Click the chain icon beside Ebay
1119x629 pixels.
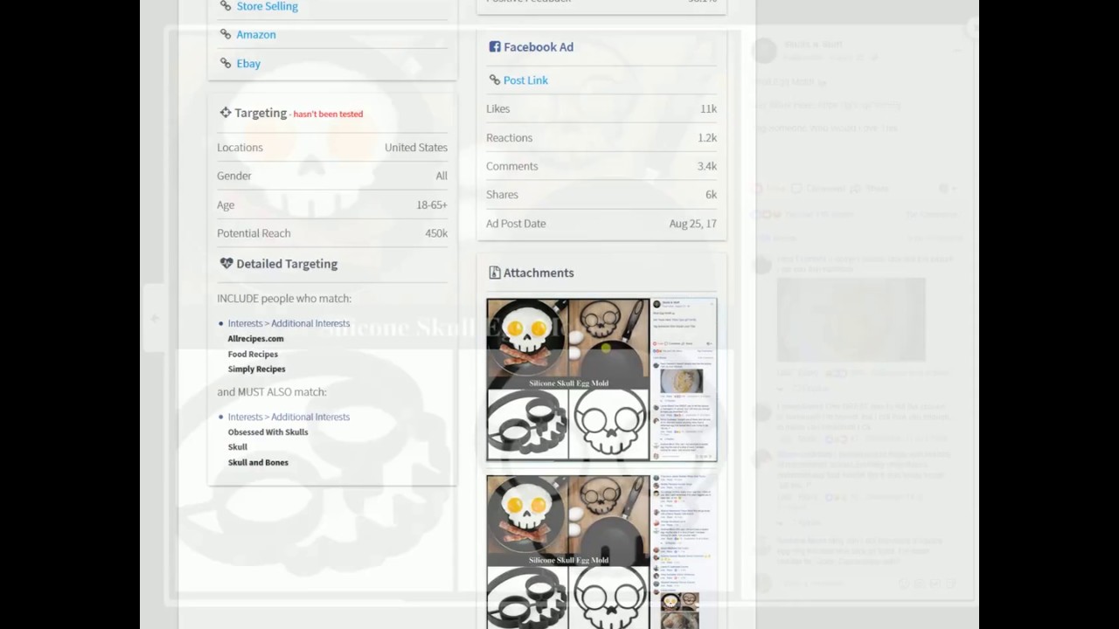click(x=226, y=63)
